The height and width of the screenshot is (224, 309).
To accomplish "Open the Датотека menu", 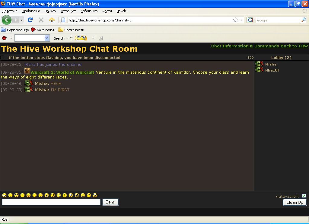I will (10, 11).
